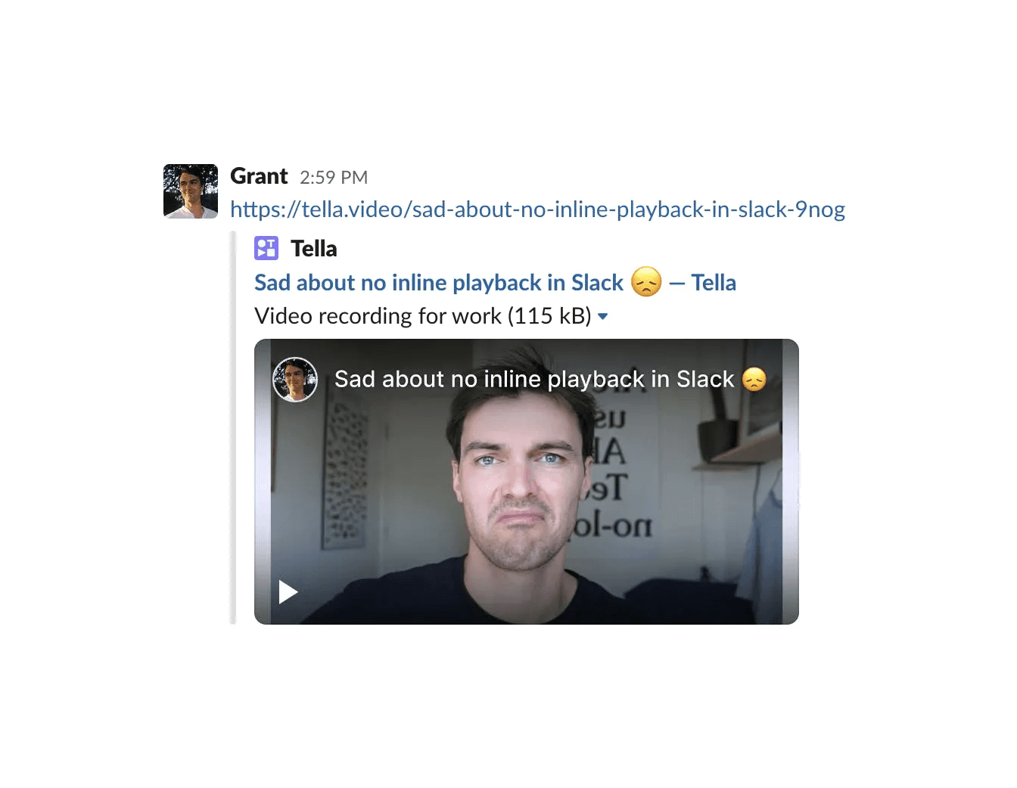Open the Grant user name
Screen dimensions: 1017x788
click(259, 176)
